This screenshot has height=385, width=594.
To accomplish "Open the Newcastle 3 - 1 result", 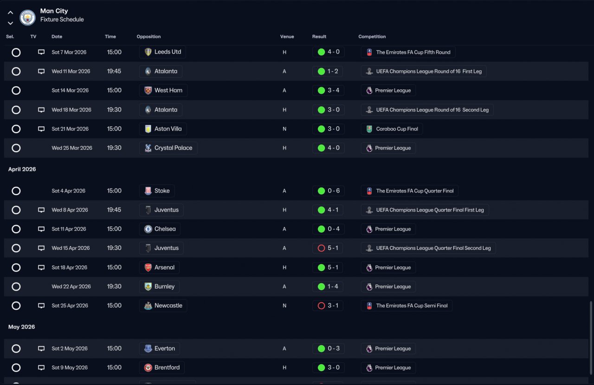I will click(328, 306).
